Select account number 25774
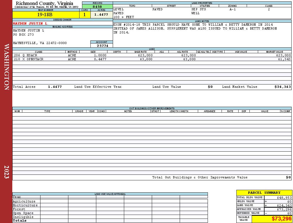Viewport: 293px width, 223px height. 102,45
